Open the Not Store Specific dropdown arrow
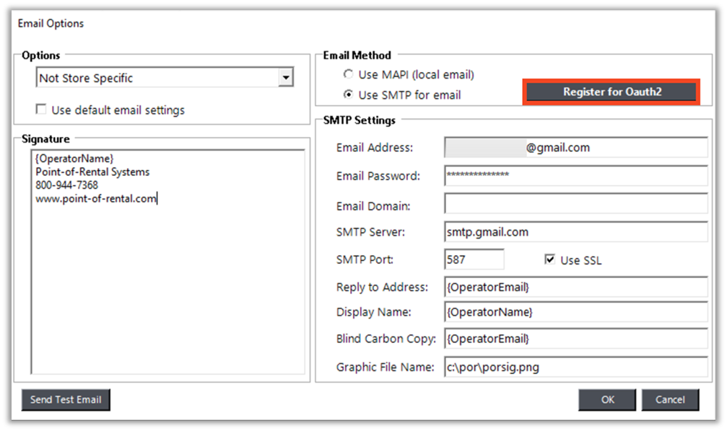Screen dimensions: 727x431 [x=286, y=78]
